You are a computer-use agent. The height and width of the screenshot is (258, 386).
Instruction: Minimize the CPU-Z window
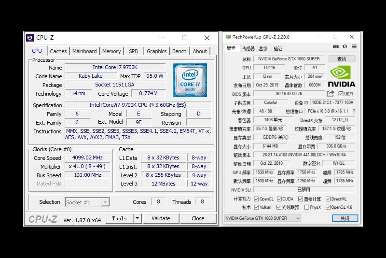coord(163,38)
